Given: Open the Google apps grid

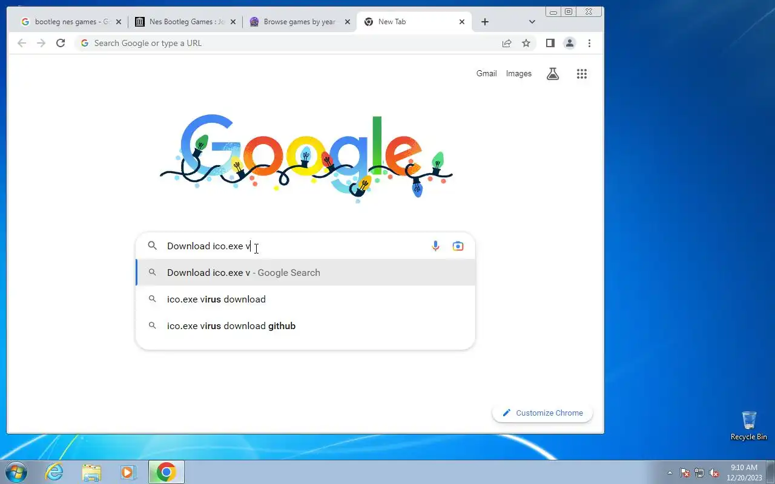Looking at the screenshot, I should tap(582, 74).
